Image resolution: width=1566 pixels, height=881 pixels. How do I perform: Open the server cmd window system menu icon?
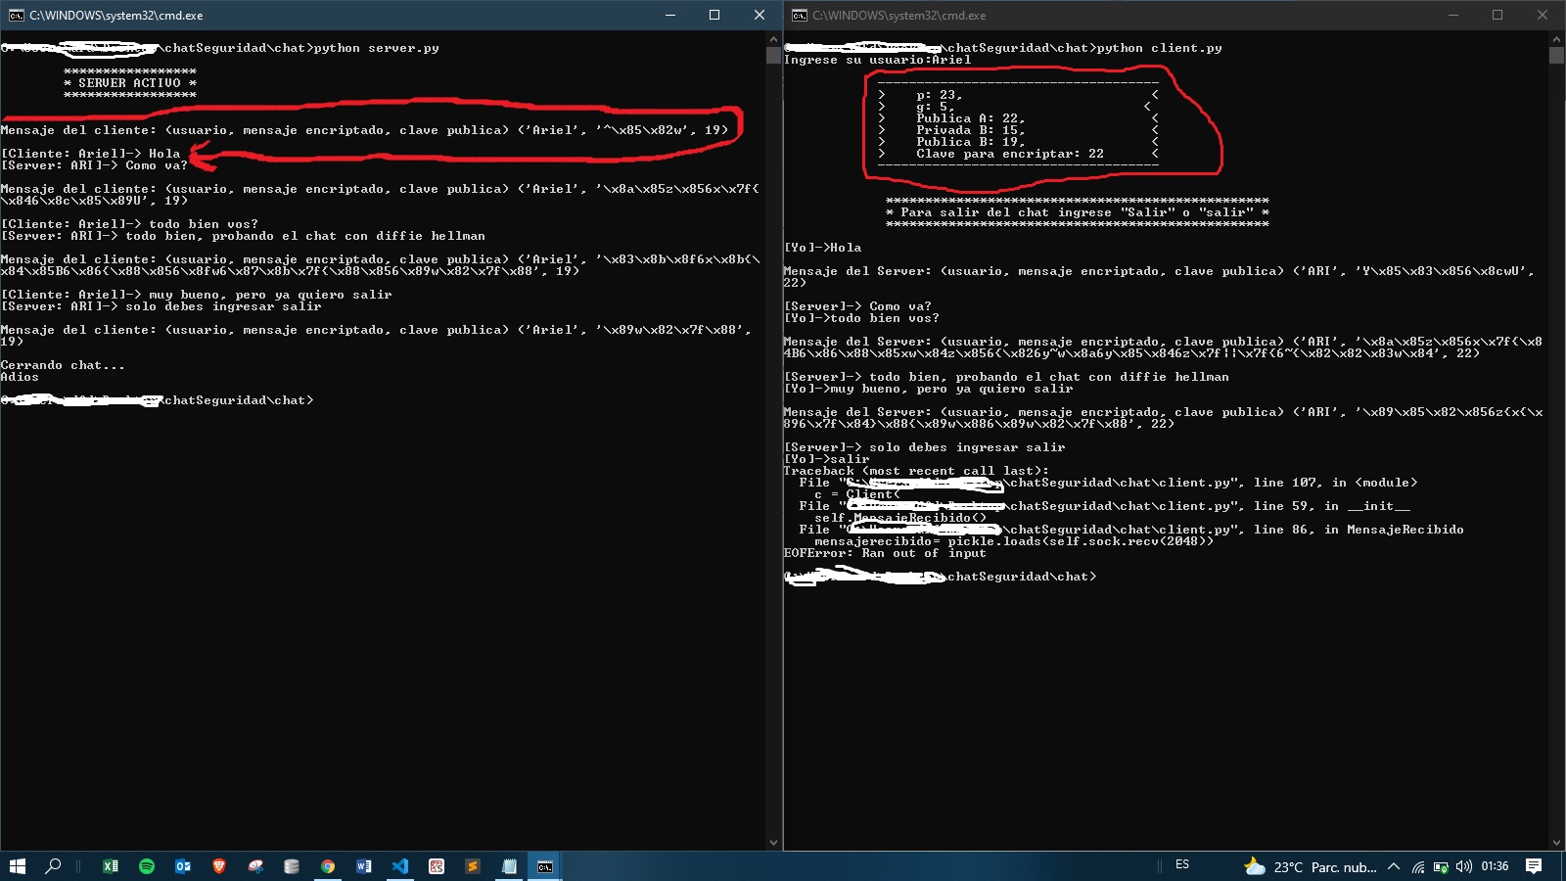pyautogui.click(x=16, y=16)
